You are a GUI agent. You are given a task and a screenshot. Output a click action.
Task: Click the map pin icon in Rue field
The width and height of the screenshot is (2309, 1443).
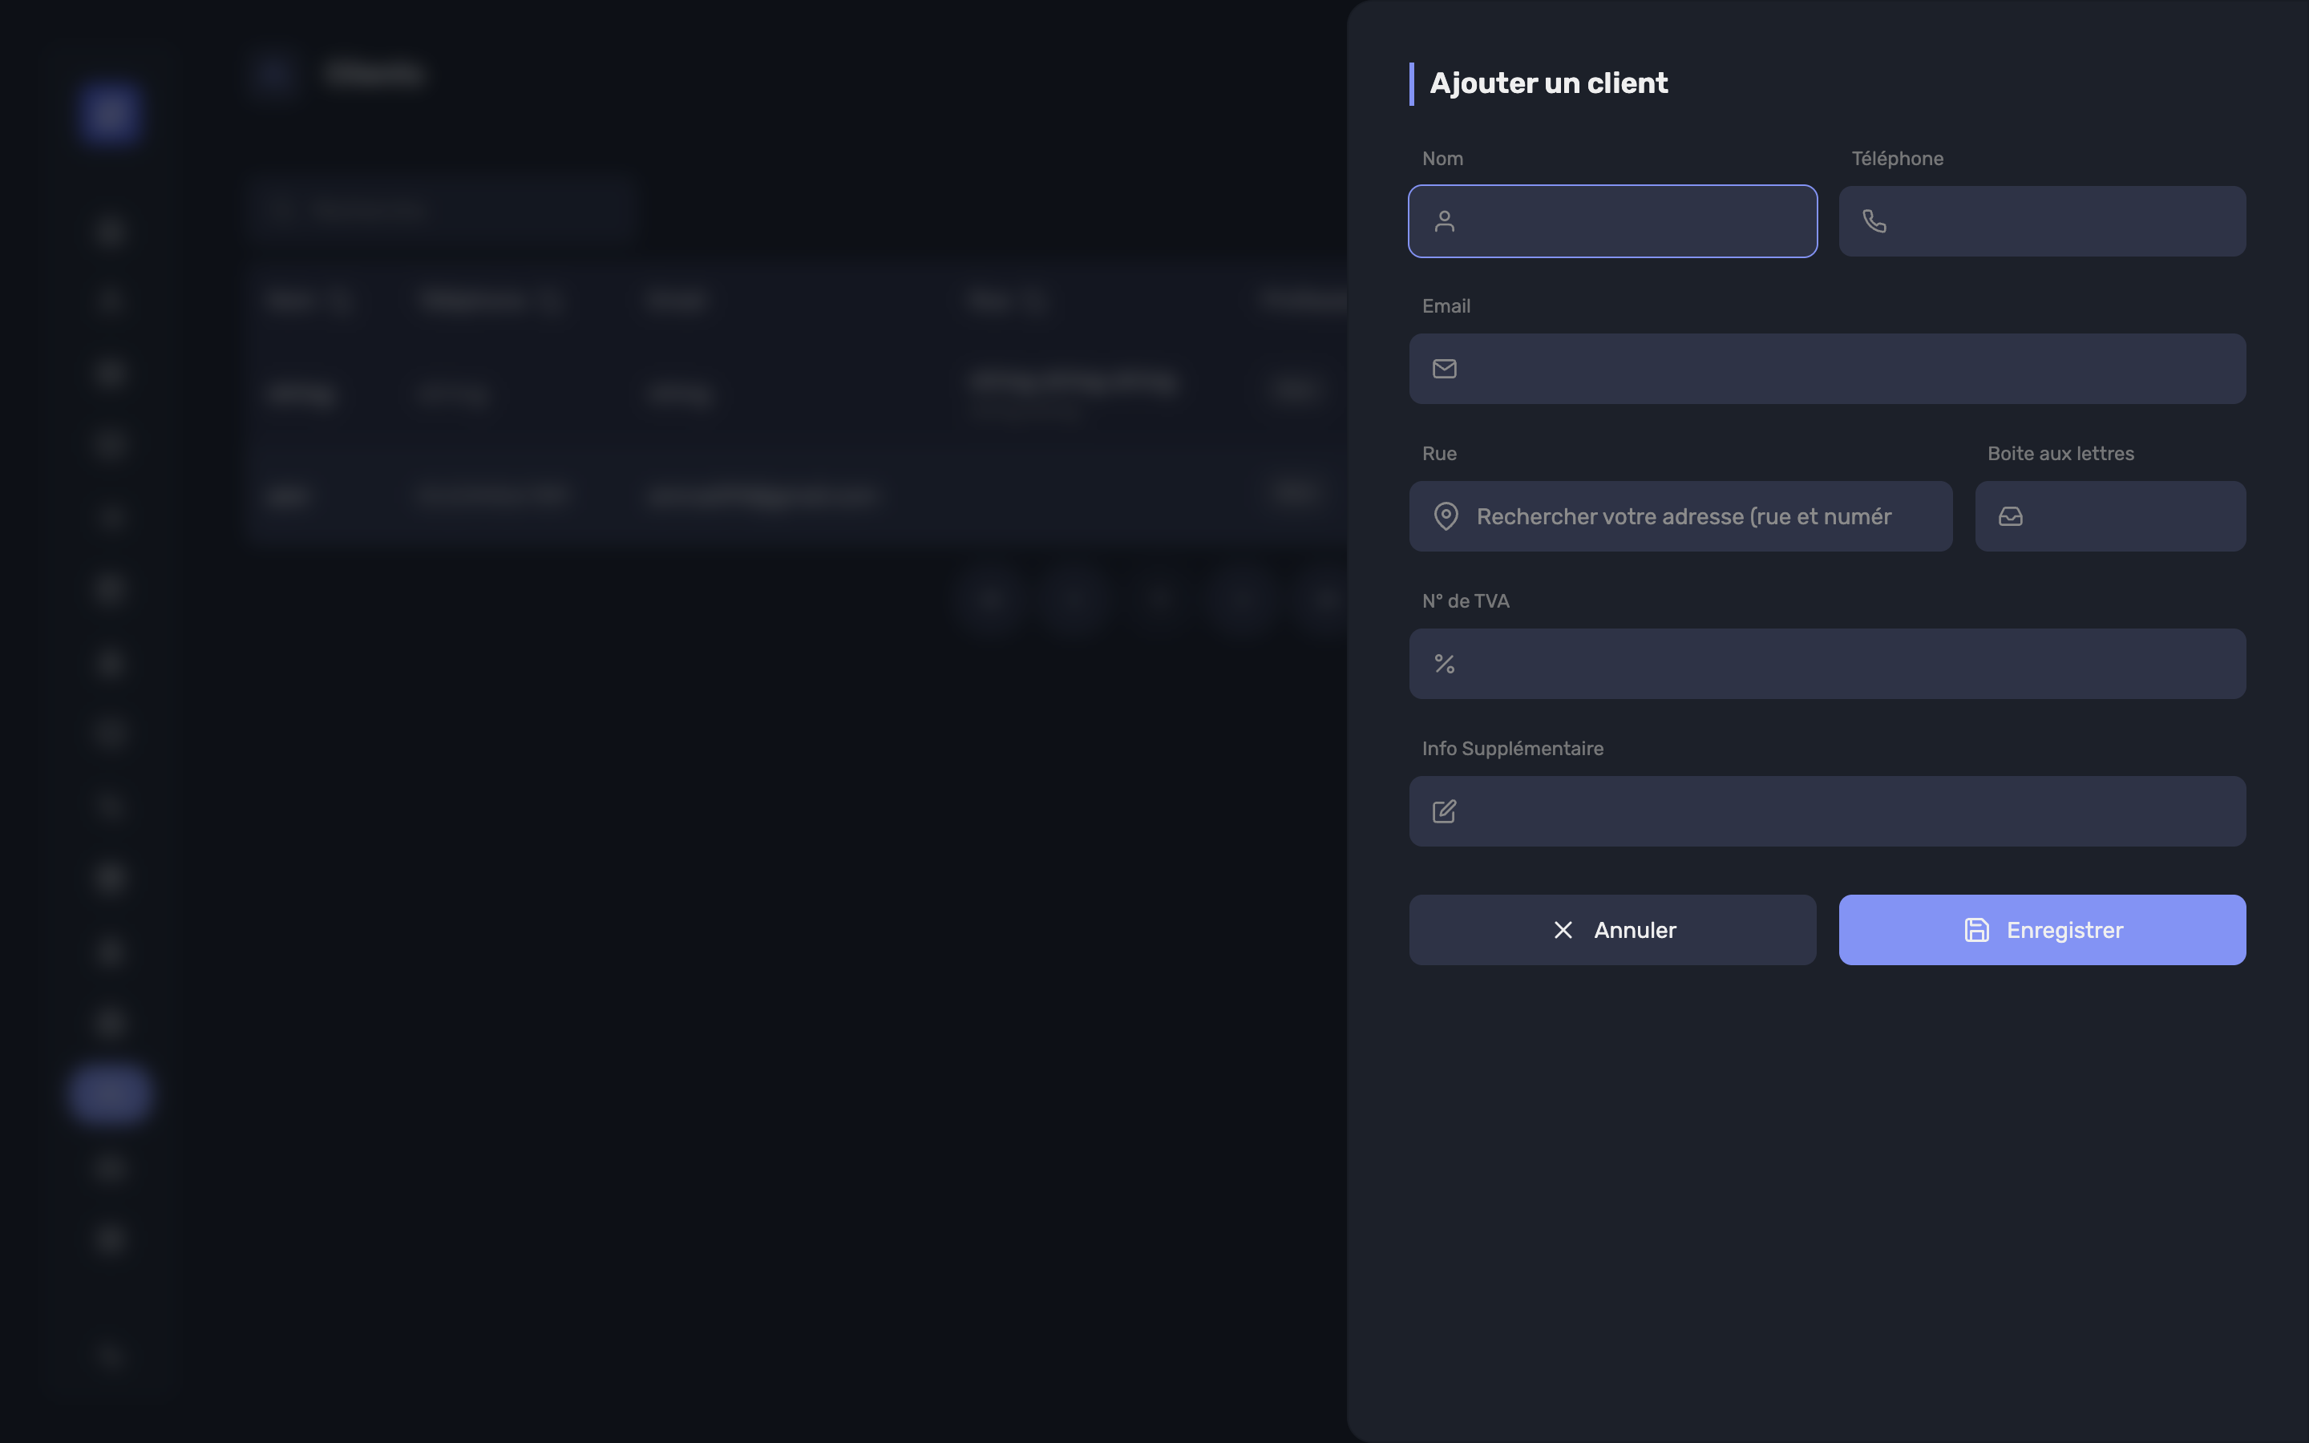click(1446, 516)
